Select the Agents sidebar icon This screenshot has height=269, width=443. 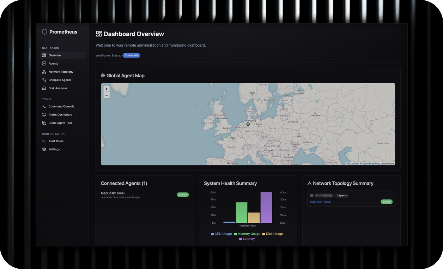point(44,63)
